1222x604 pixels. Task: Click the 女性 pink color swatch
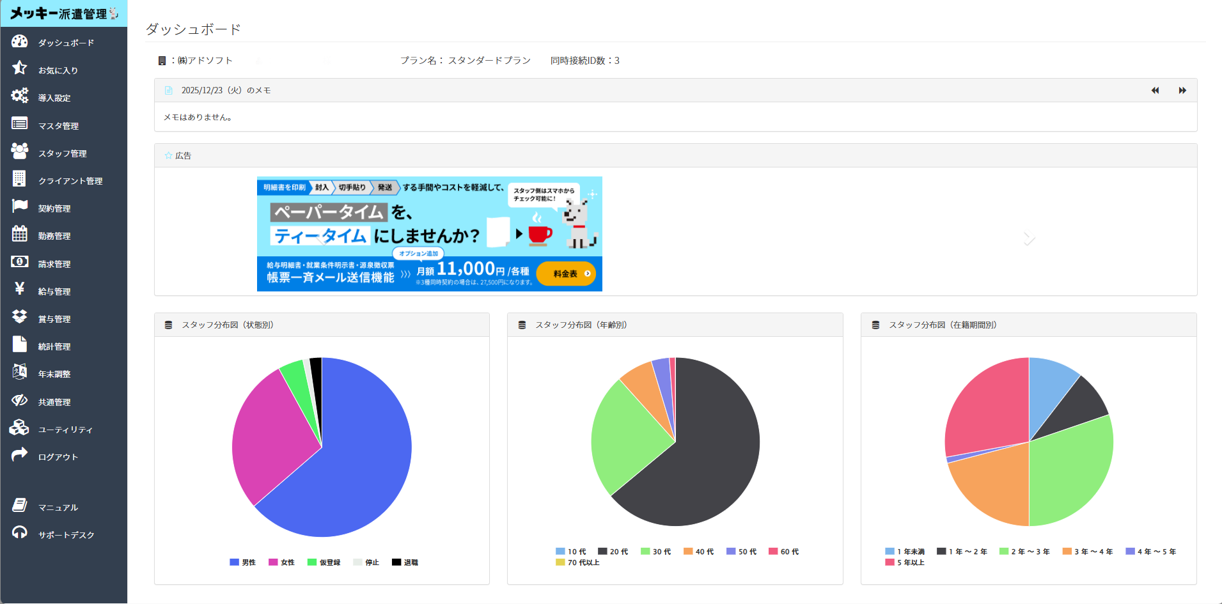[273, 562]
